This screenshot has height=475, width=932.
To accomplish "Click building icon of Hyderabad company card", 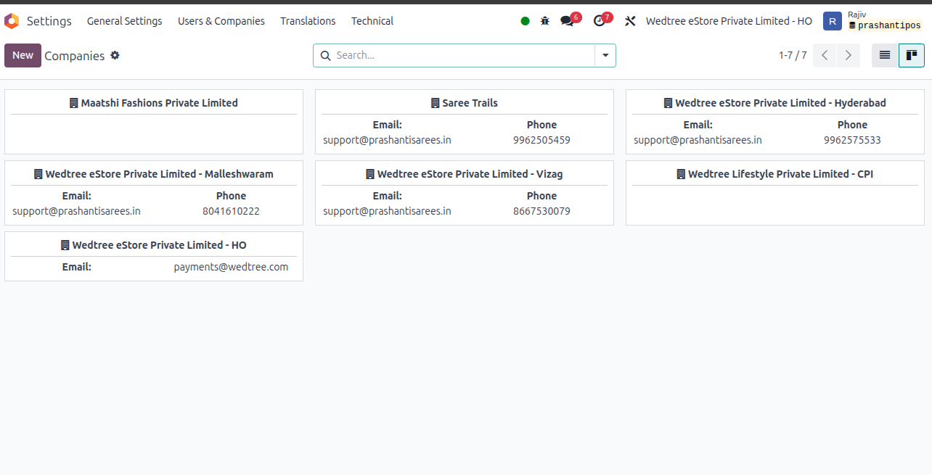I will (x=668, y=103).
